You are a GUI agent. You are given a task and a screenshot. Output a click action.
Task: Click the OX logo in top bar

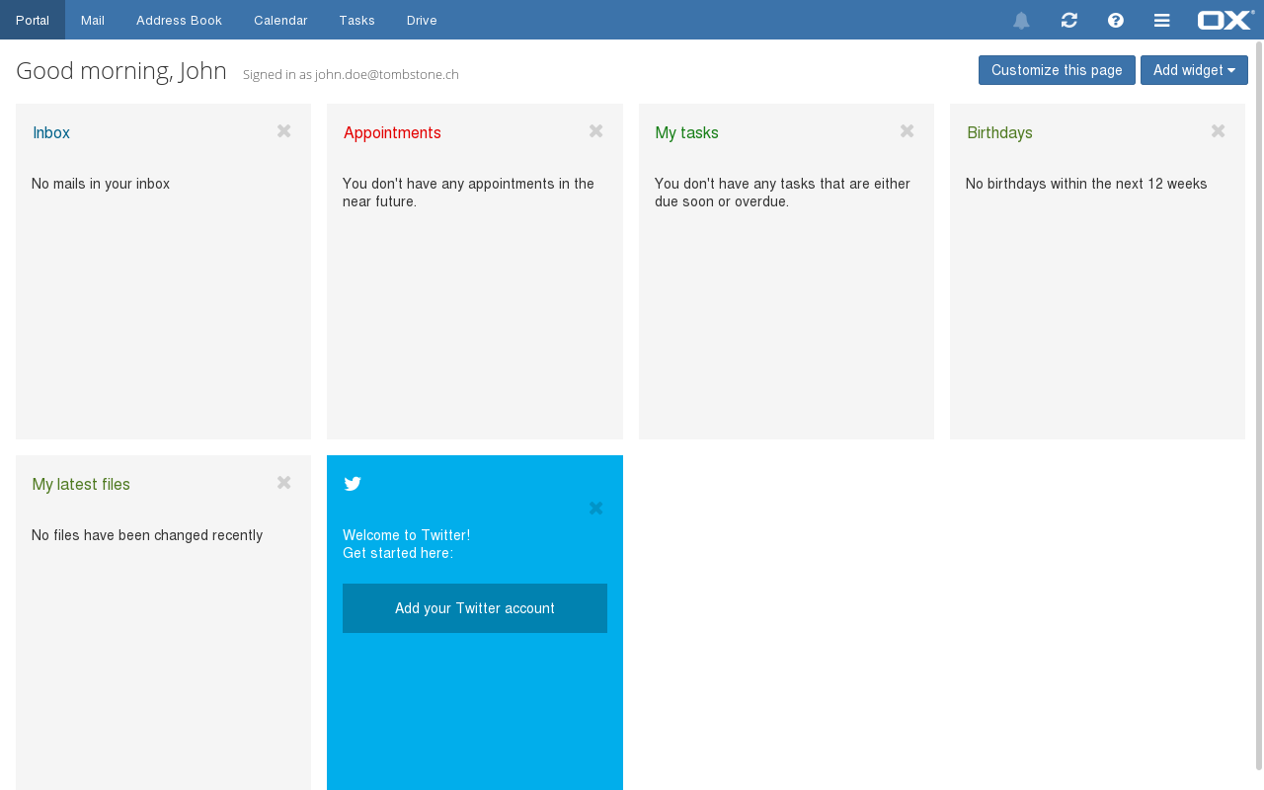tap(1225, 20)
